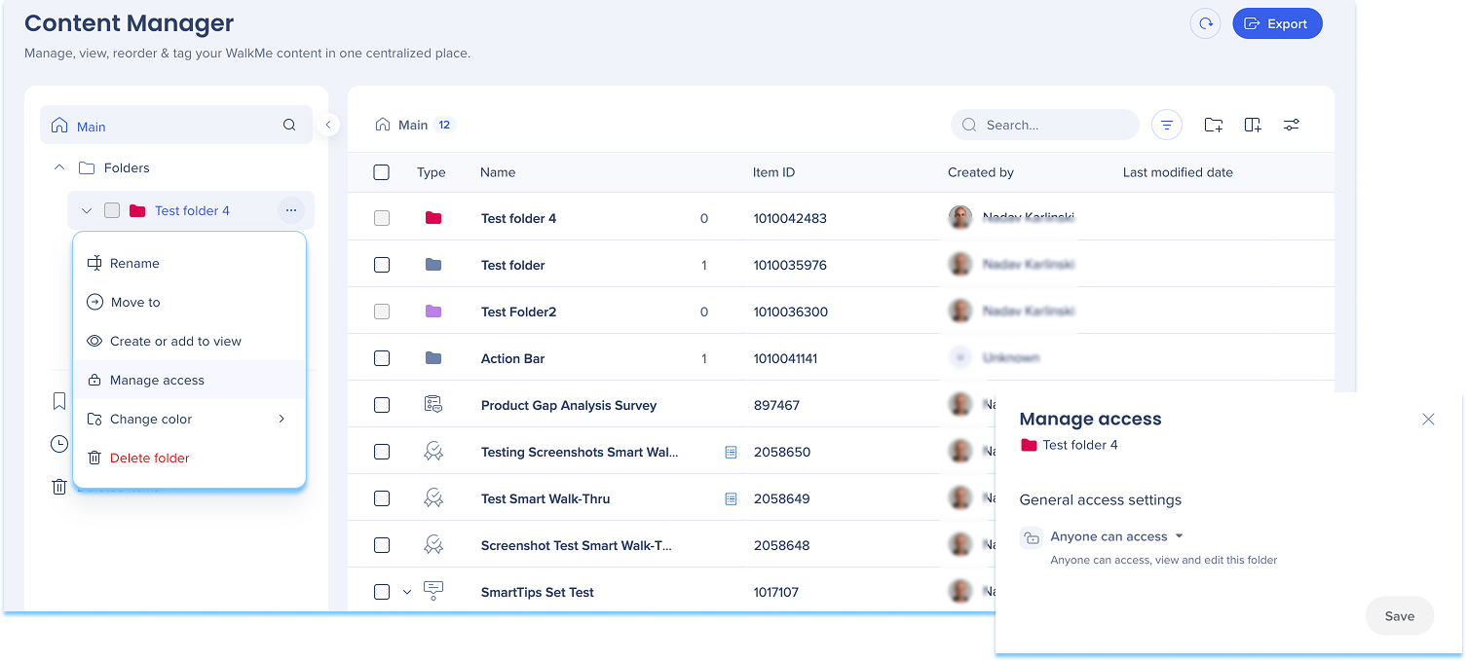Open the filter icon next to search
The image size is (1466, 661).
click(x=1166, y=125)
